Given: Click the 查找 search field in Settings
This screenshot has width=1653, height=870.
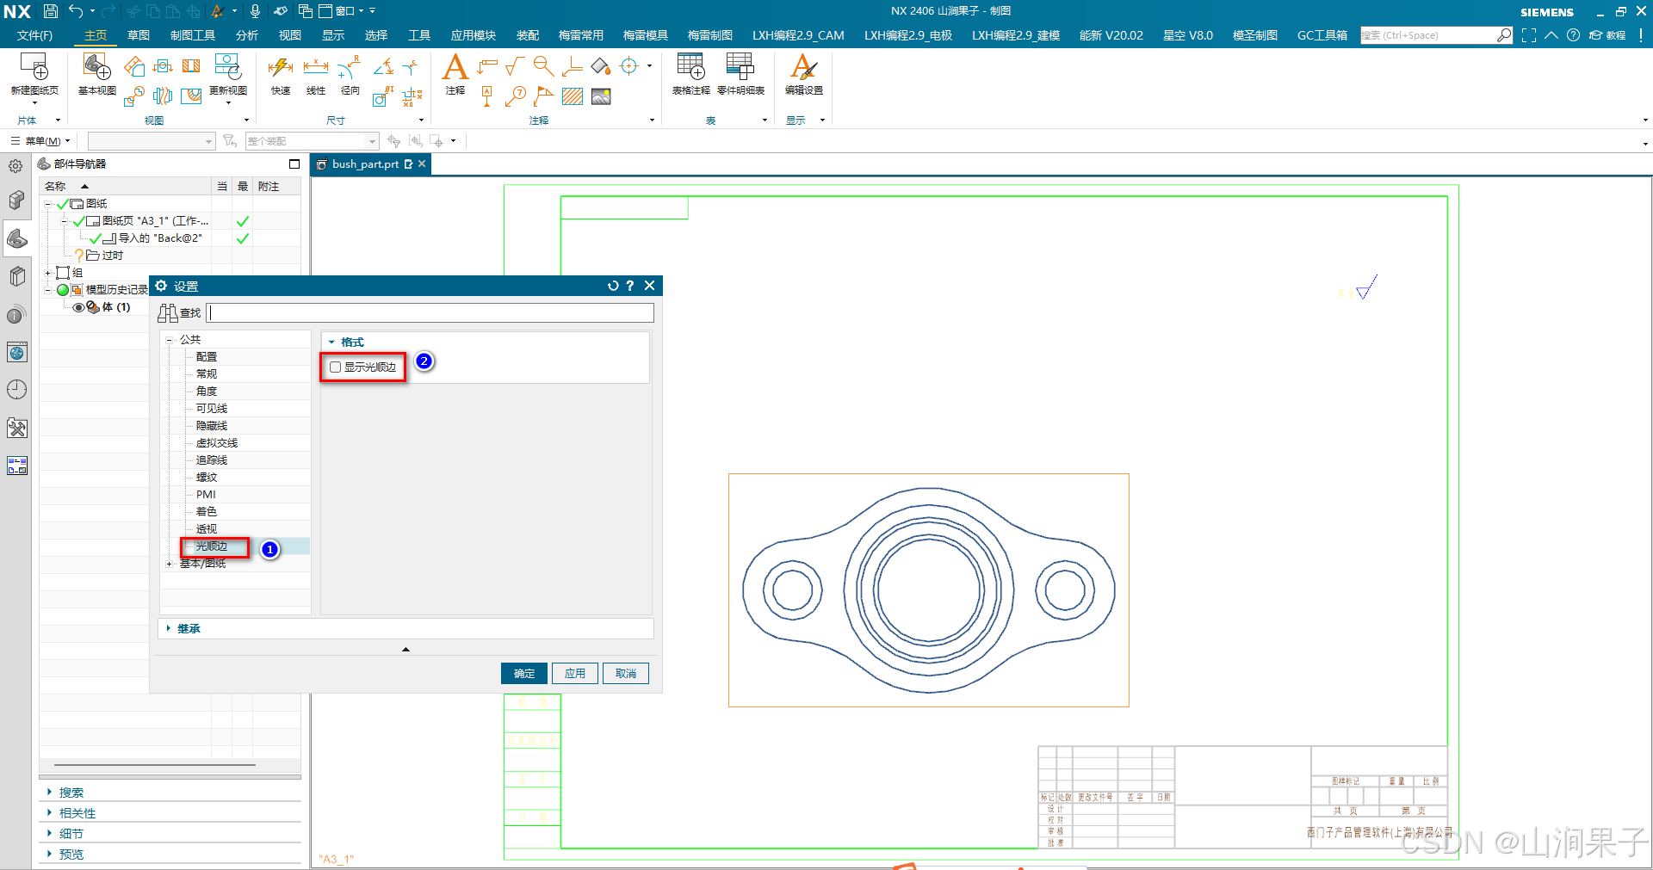Looking at the screenshot, I should point(430,312).
